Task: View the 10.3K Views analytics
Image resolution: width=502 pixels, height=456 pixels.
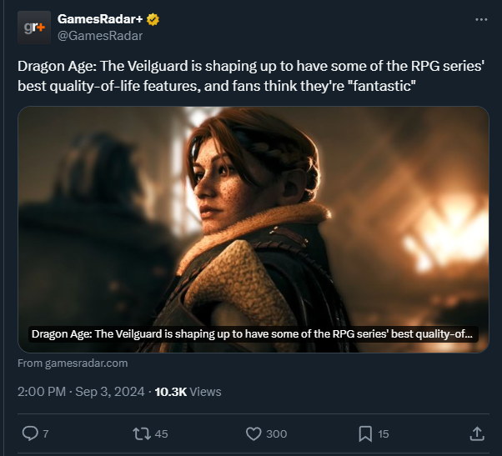Action: [x=188, y=391]
